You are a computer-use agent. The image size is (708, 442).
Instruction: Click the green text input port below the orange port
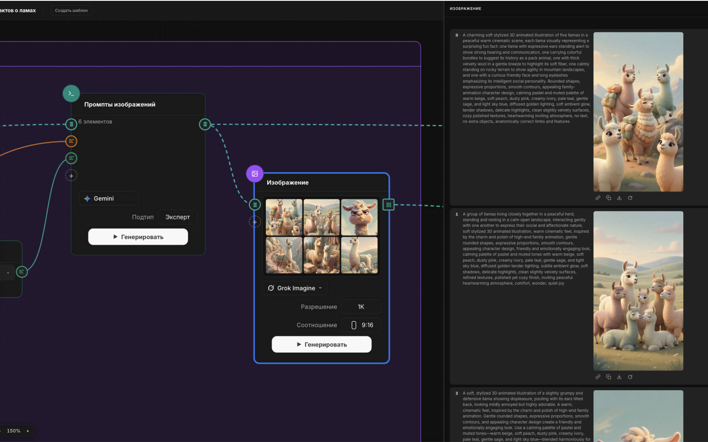(x=71, y=158)
